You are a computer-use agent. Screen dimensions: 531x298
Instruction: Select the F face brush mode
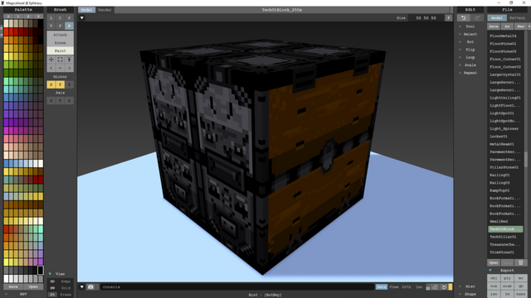tap(60, 26)
